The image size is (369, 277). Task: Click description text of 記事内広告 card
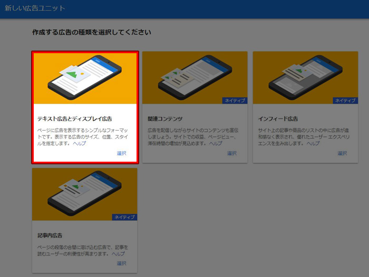(x=83, y=251)
